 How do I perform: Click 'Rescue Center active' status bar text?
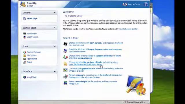pyautogui.click(x=136, y=102)
